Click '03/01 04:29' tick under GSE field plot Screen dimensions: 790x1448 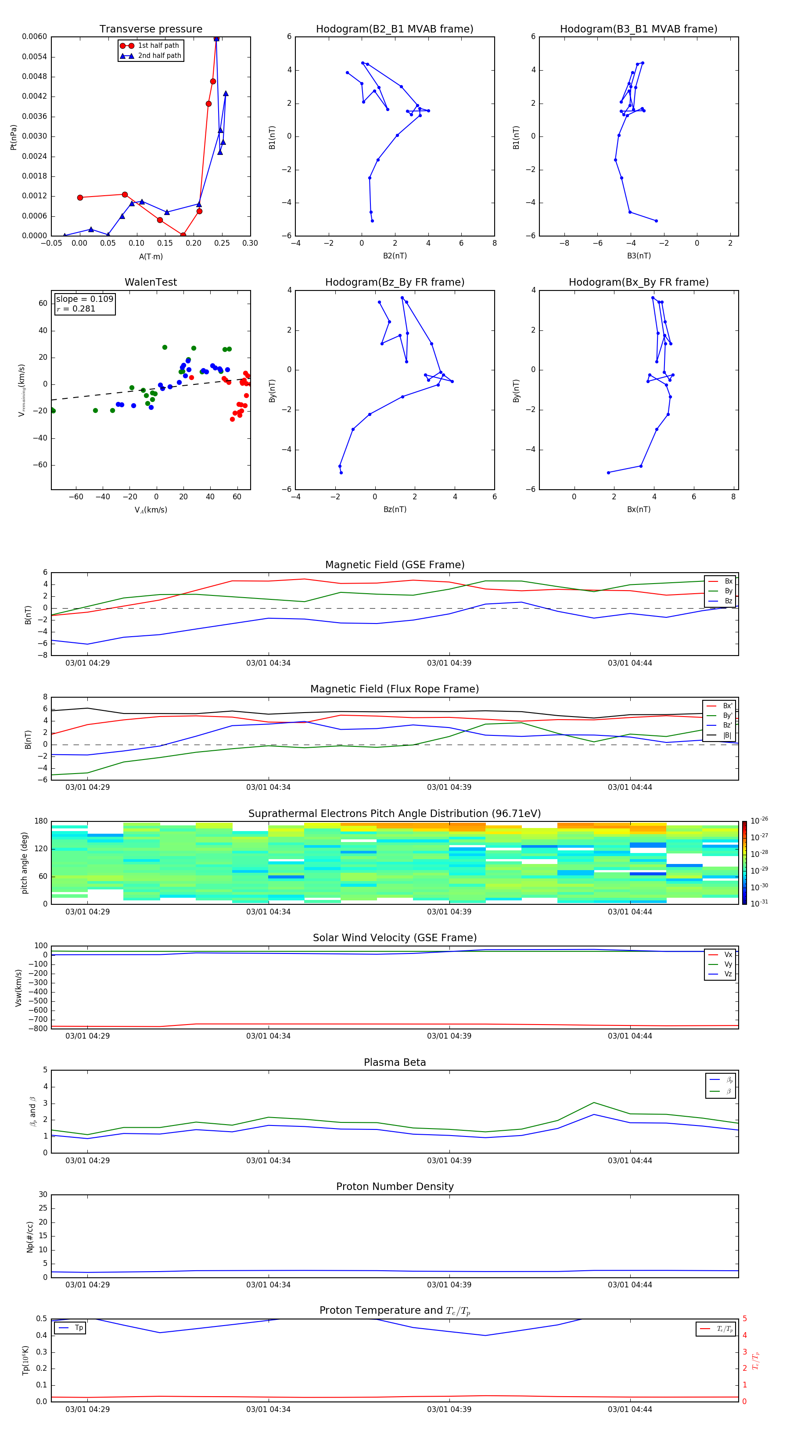[x=88, y=663]
